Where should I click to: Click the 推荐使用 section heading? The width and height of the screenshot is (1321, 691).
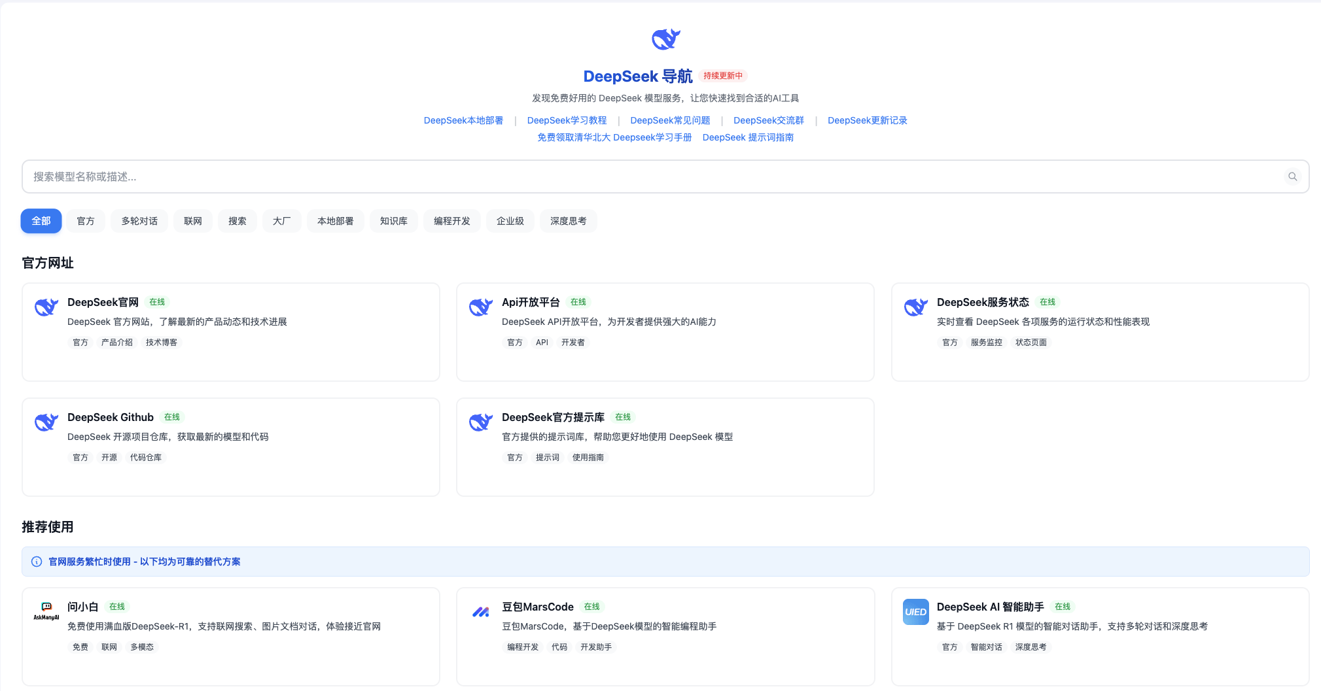coord(48,527)
